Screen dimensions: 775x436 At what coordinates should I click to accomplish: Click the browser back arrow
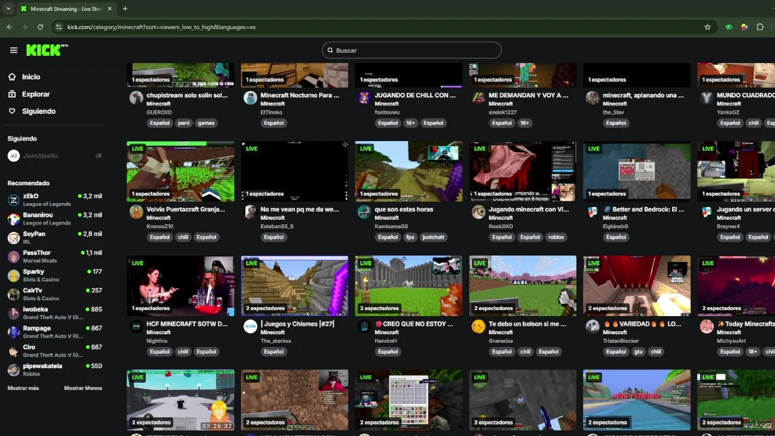[9, 27]
